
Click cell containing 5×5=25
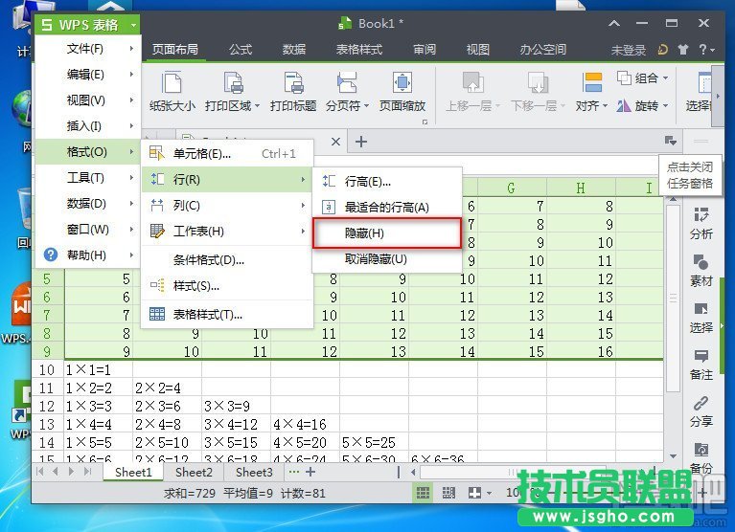(x=374, y=442)
